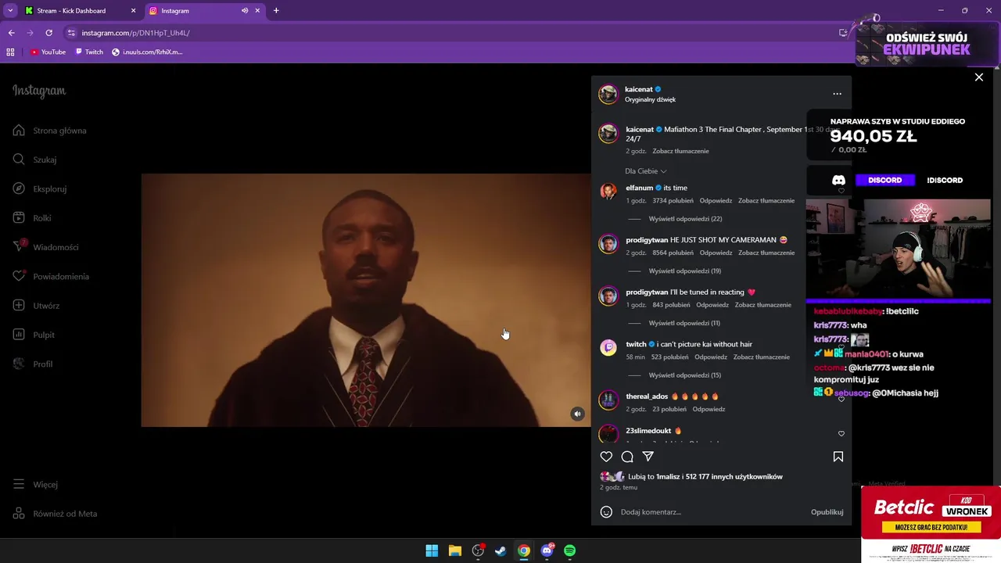
Task: Like the 23slimedoukt comment
Action: [841, 433]
